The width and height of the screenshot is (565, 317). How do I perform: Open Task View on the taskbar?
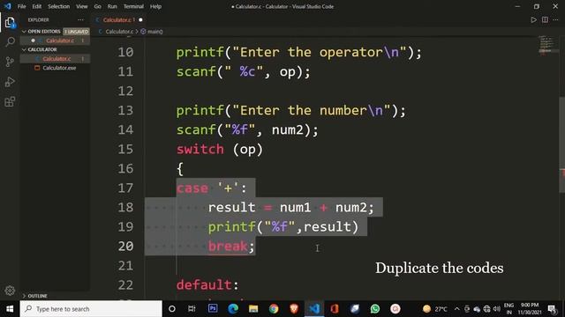[192, 308]
